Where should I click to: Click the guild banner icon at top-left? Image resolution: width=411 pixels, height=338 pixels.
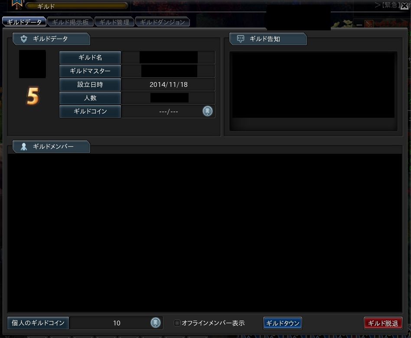click(x=17, y=4)
